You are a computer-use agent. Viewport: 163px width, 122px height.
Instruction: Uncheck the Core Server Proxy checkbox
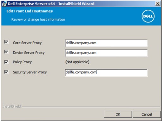pyautogui.click(x=6, y=42)
